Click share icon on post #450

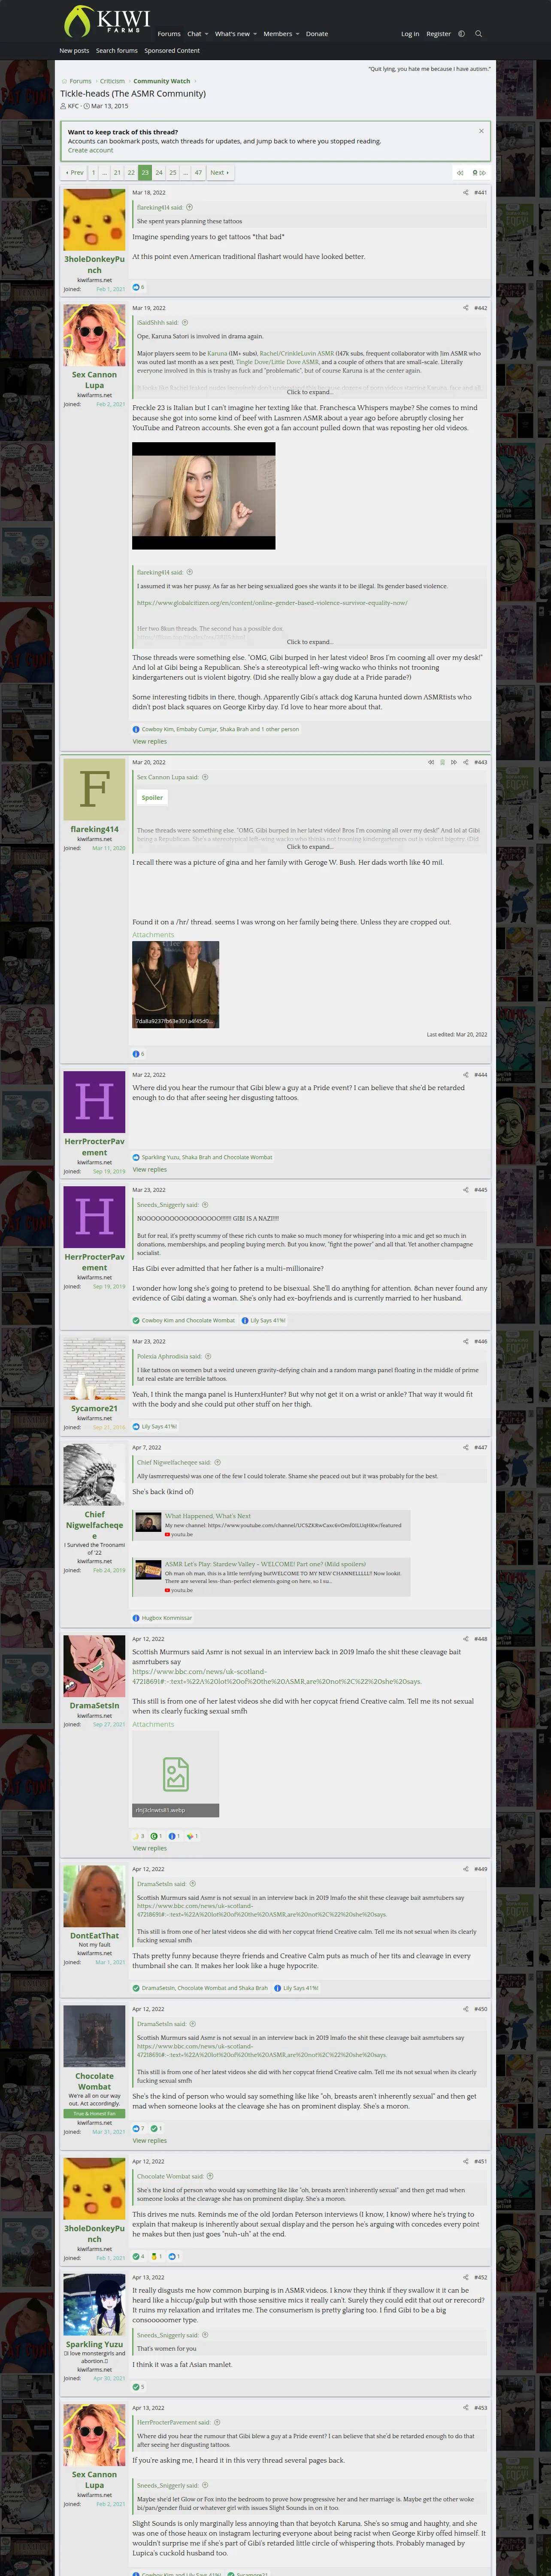pyautogui.click(x=465, y=2009)
